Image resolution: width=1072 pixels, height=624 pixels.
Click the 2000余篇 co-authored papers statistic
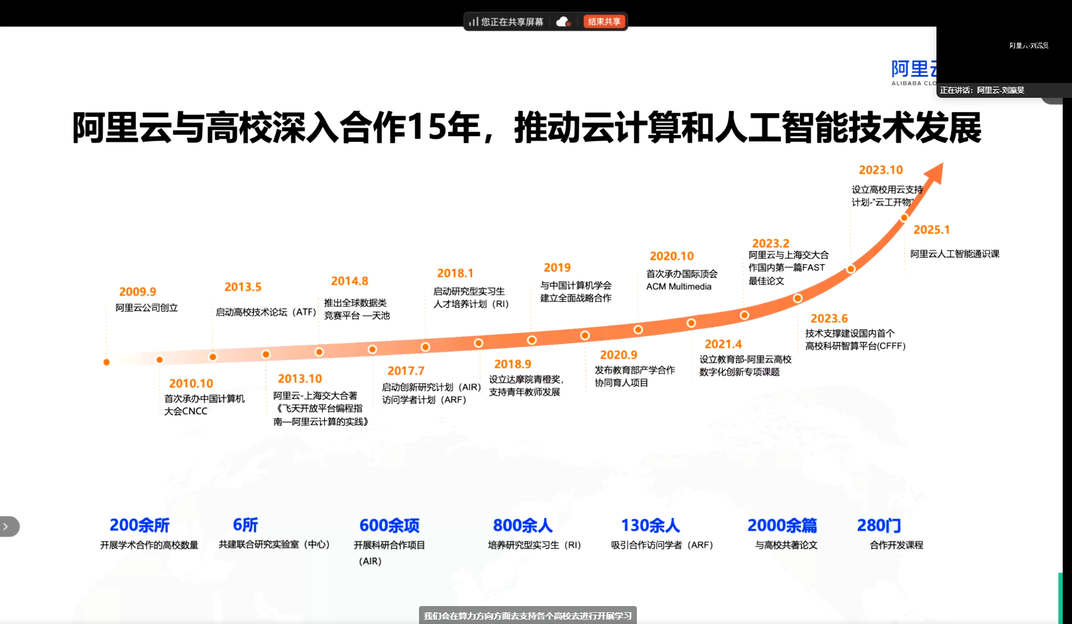tap(782, 526)
